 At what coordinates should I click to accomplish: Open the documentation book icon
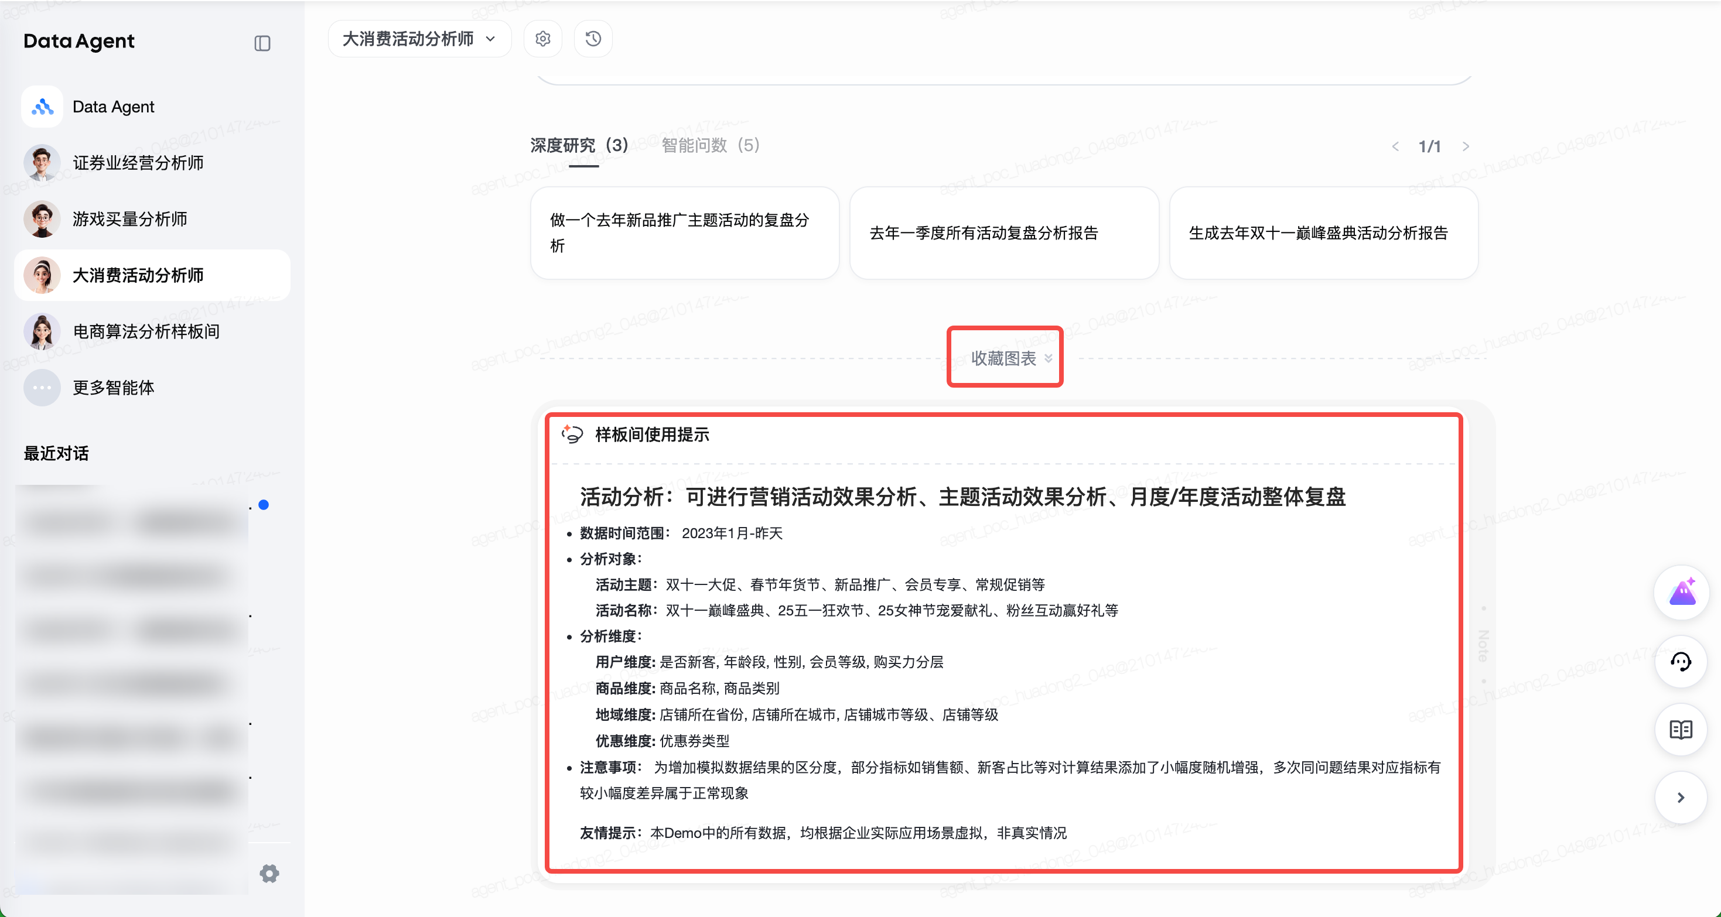pos(1681,730)
